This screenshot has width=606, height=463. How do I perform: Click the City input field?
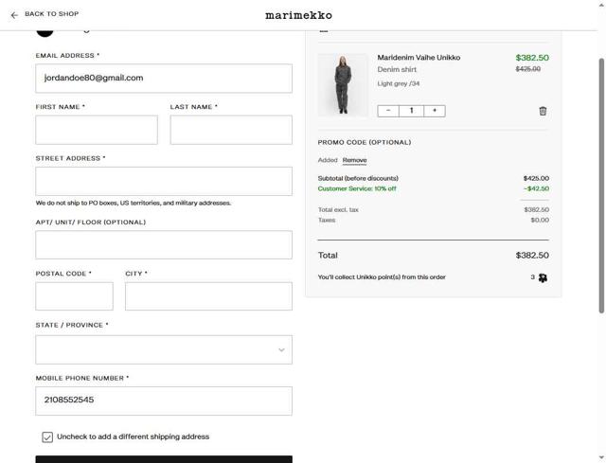point(208,296)
